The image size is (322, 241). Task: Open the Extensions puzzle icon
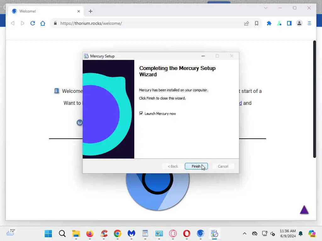(269, 23)
